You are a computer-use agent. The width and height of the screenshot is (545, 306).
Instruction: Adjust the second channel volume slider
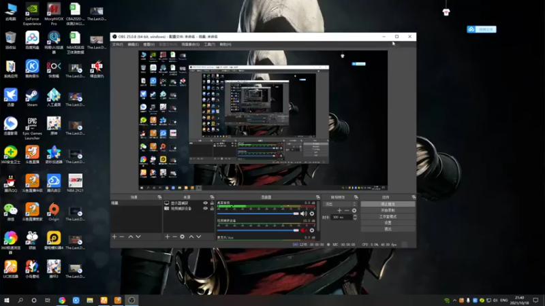coord(258,231)
